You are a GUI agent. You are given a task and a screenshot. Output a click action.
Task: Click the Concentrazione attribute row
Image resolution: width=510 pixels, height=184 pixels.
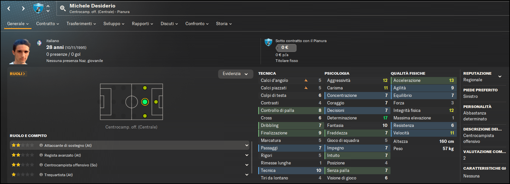(x=357, y=95)
